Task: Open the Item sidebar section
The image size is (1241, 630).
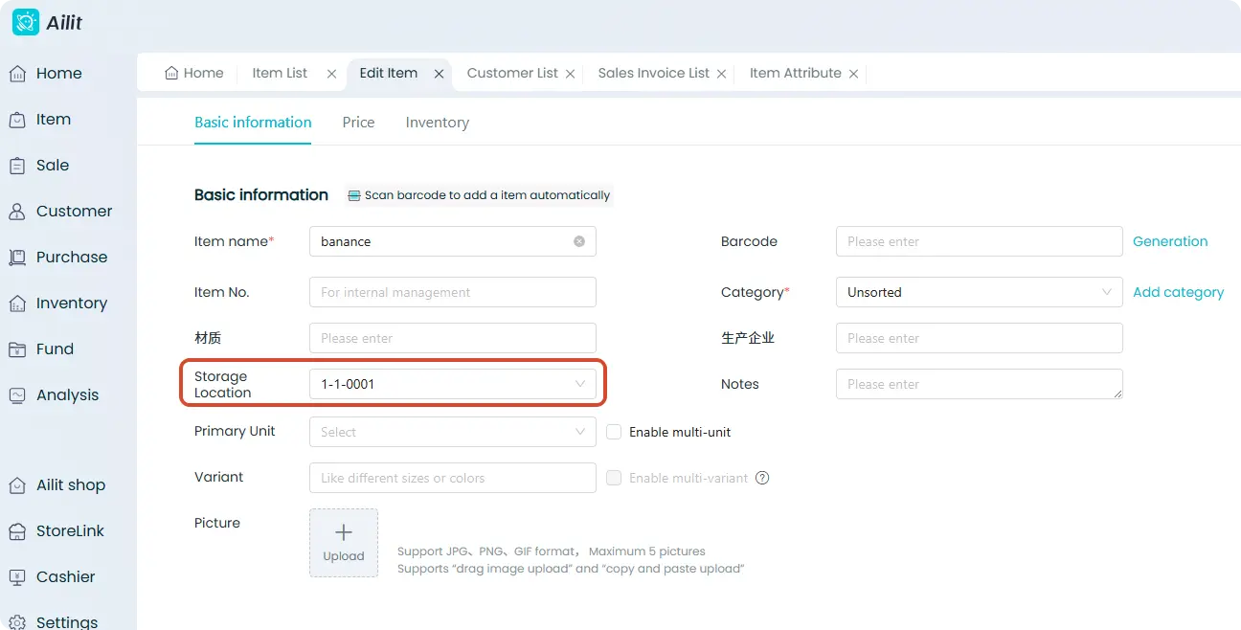Action: pyautogui.click(x=39, y=119)
